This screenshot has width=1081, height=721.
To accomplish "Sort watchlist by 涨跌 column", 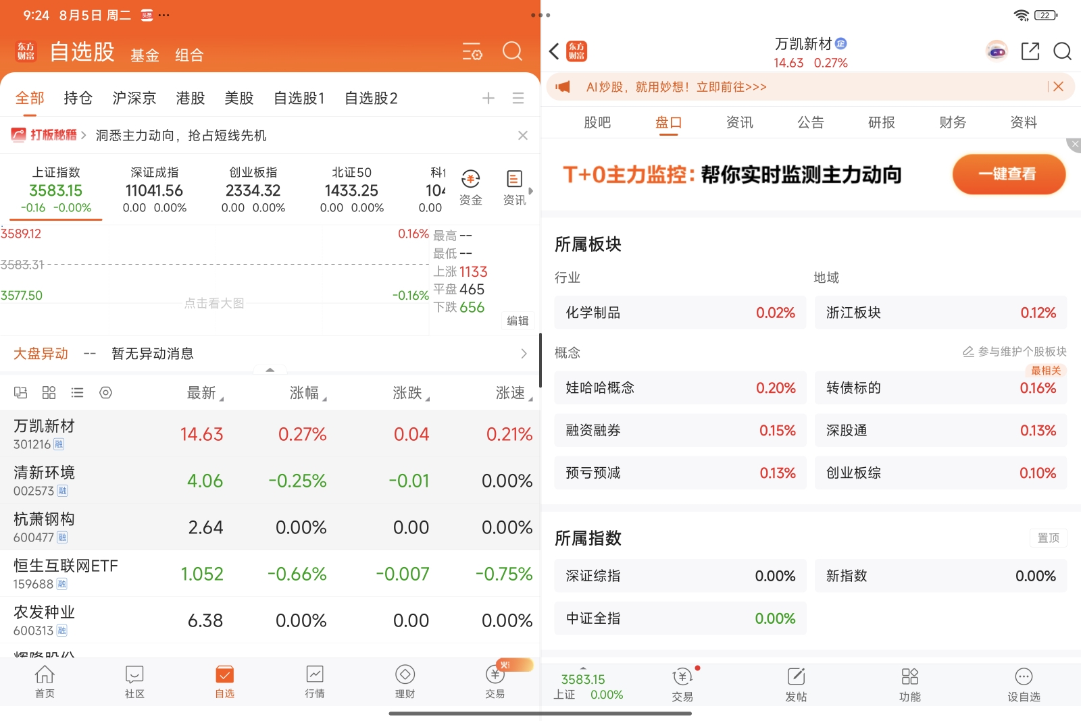I will (411, 393).
